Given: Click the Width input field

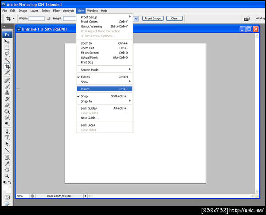Looking at the screenshot, I should (37, 19).
